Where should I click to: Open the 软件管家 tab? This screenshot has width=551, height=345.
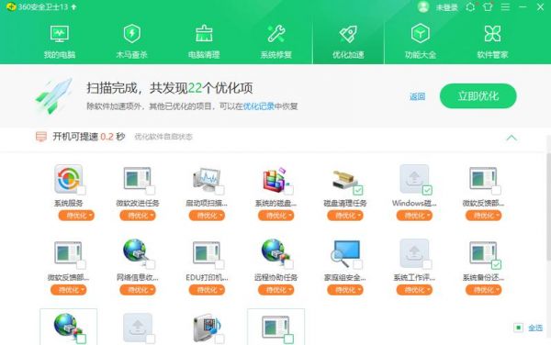[x=492, y=41]
